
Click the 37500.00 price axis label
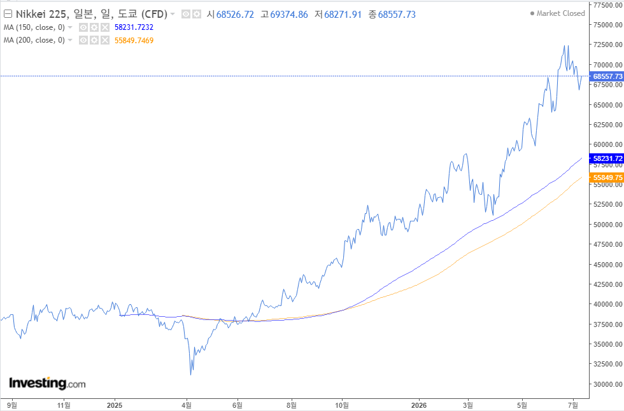tap(607, 324)
